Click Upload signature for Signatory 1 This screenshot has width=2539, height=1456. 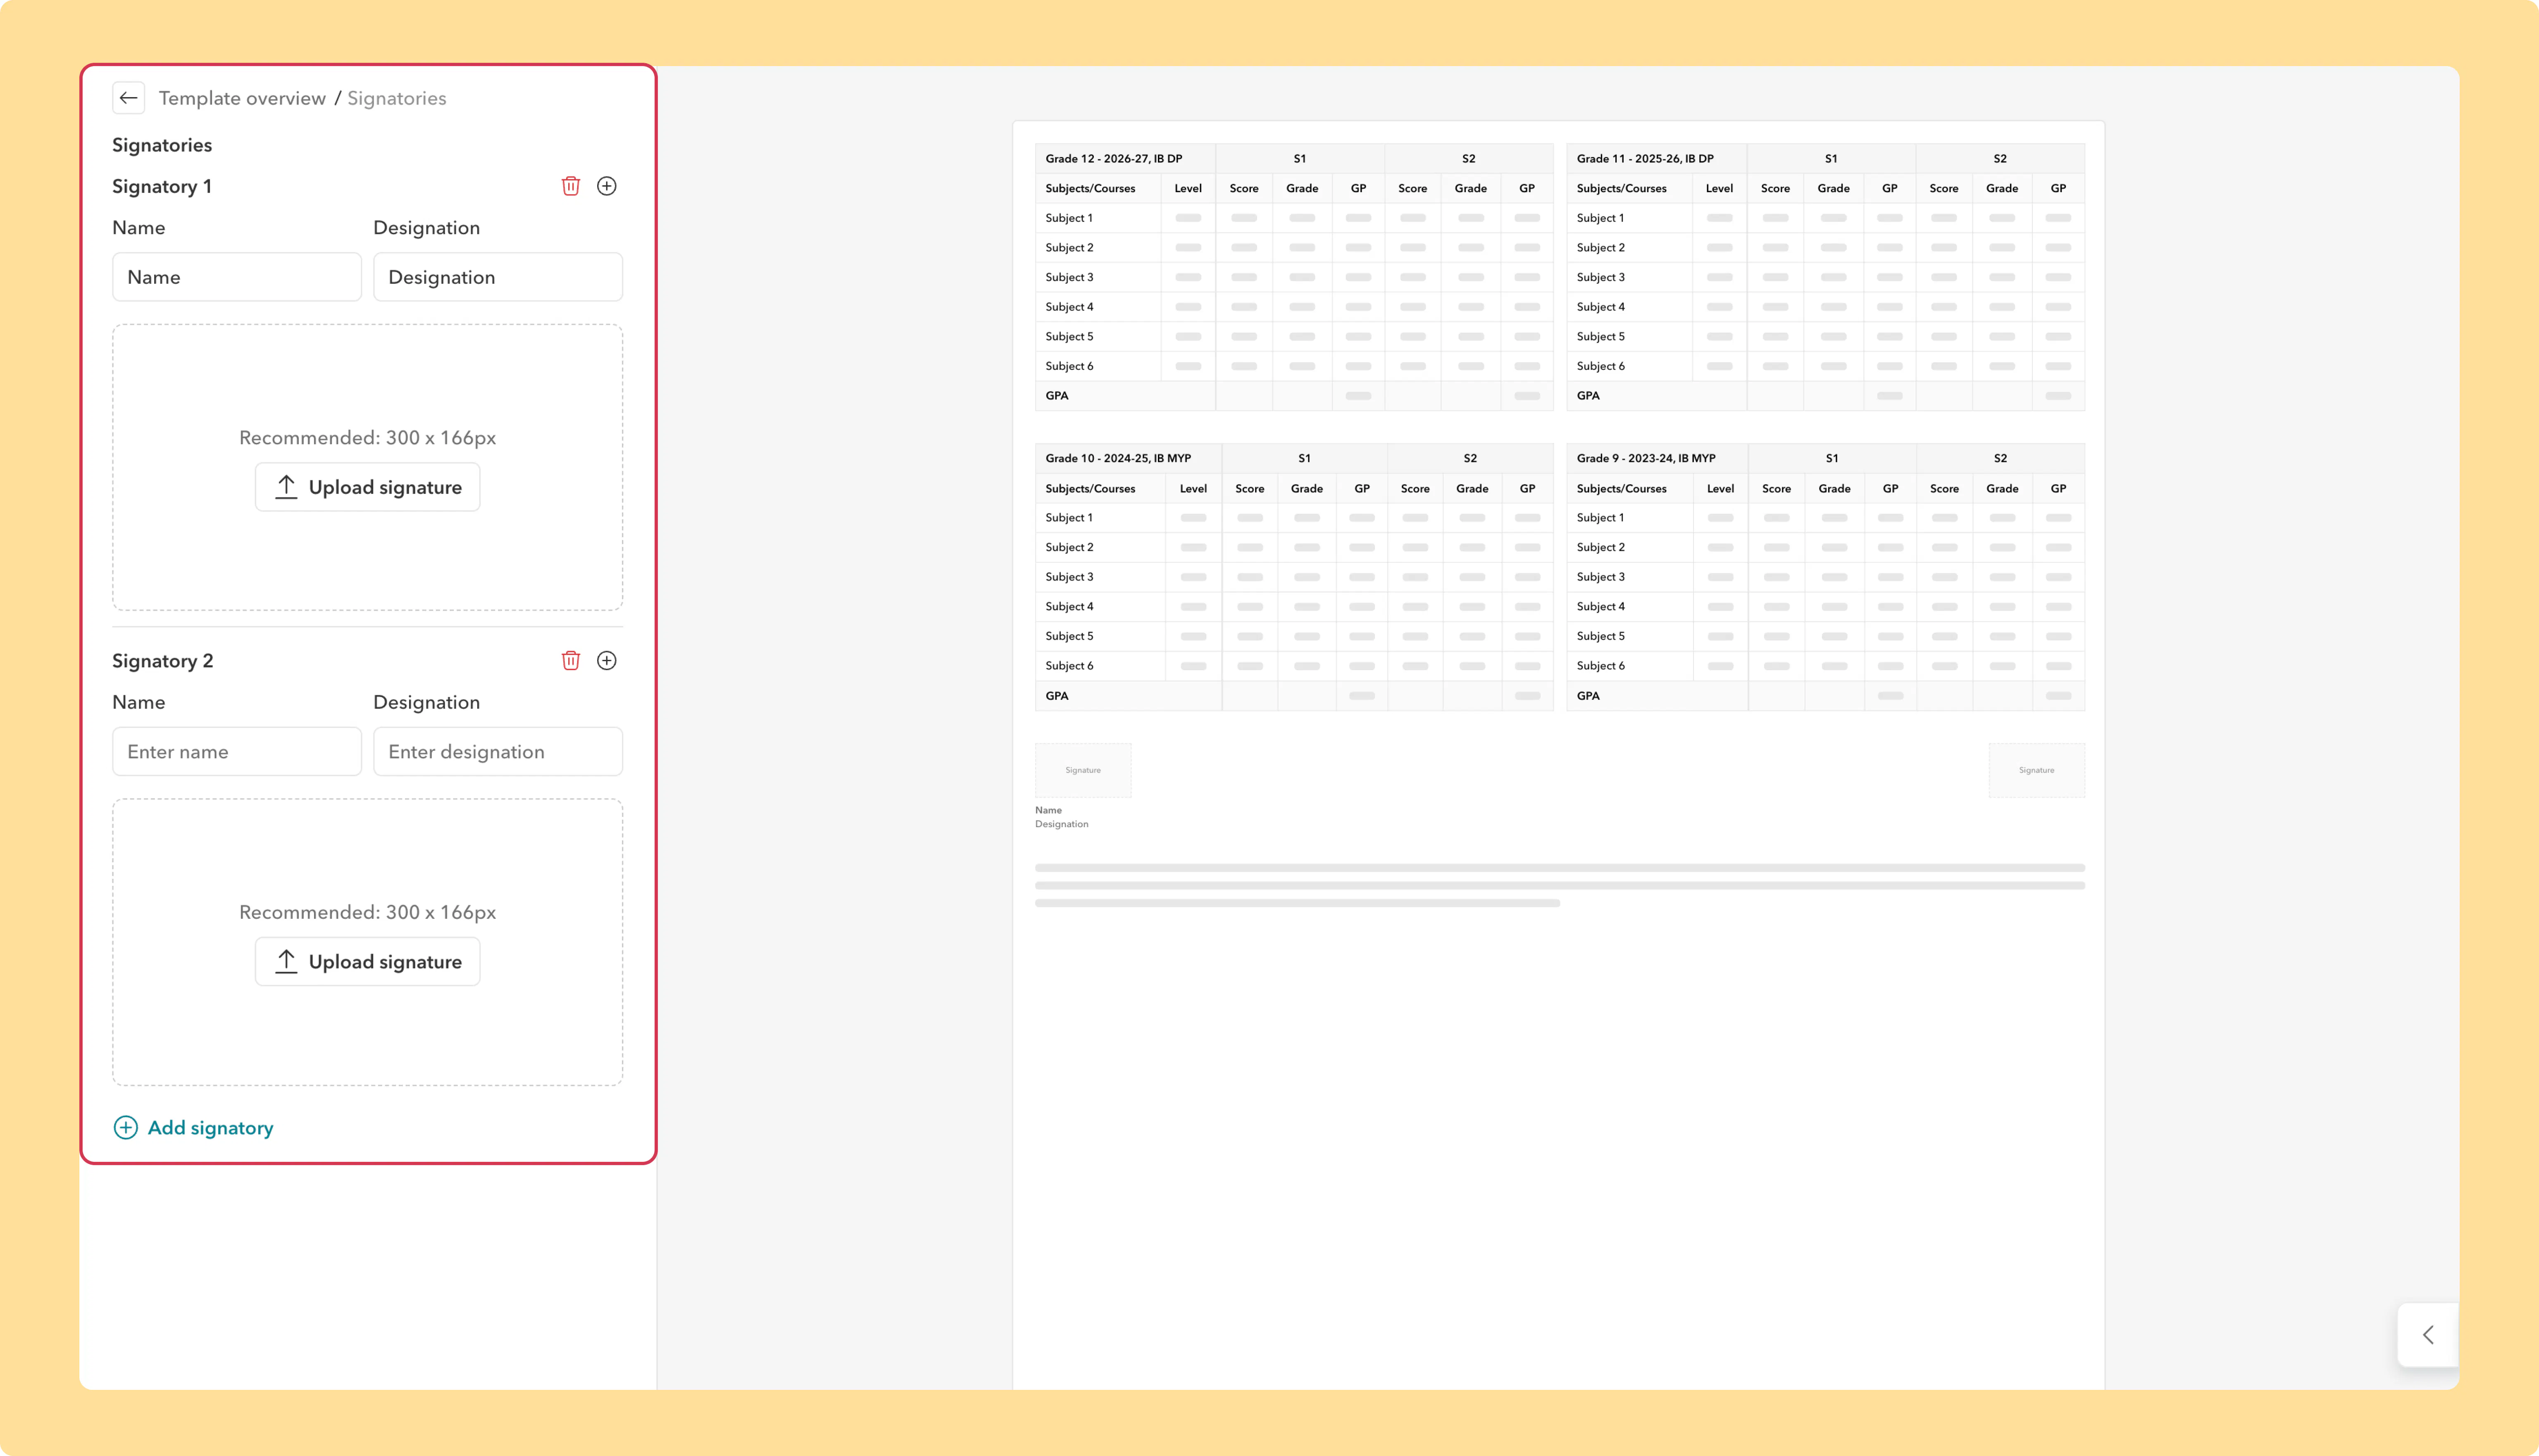click(368, 487)
